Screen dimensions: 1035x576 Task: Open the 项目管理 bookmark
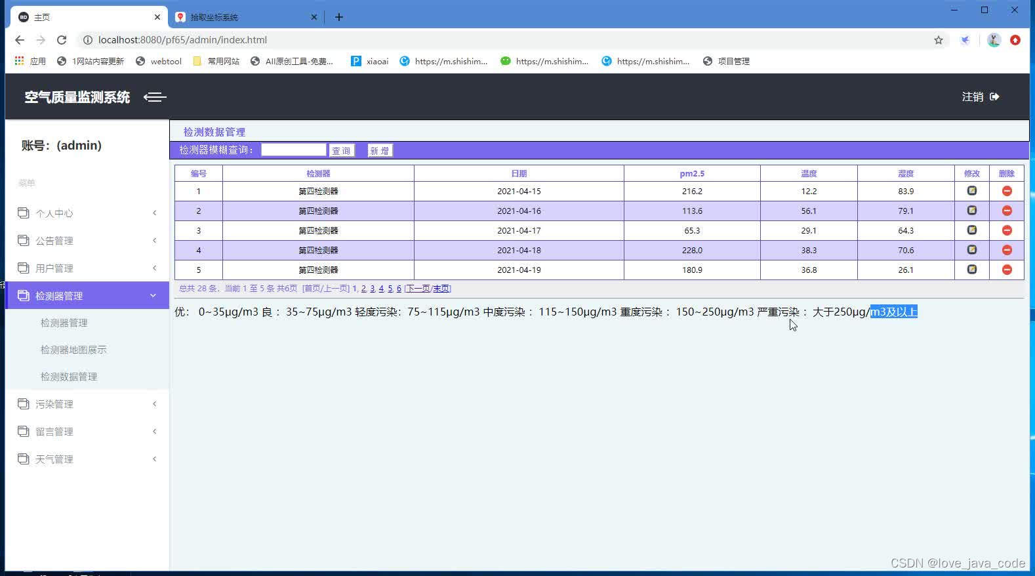coord(726,61)
